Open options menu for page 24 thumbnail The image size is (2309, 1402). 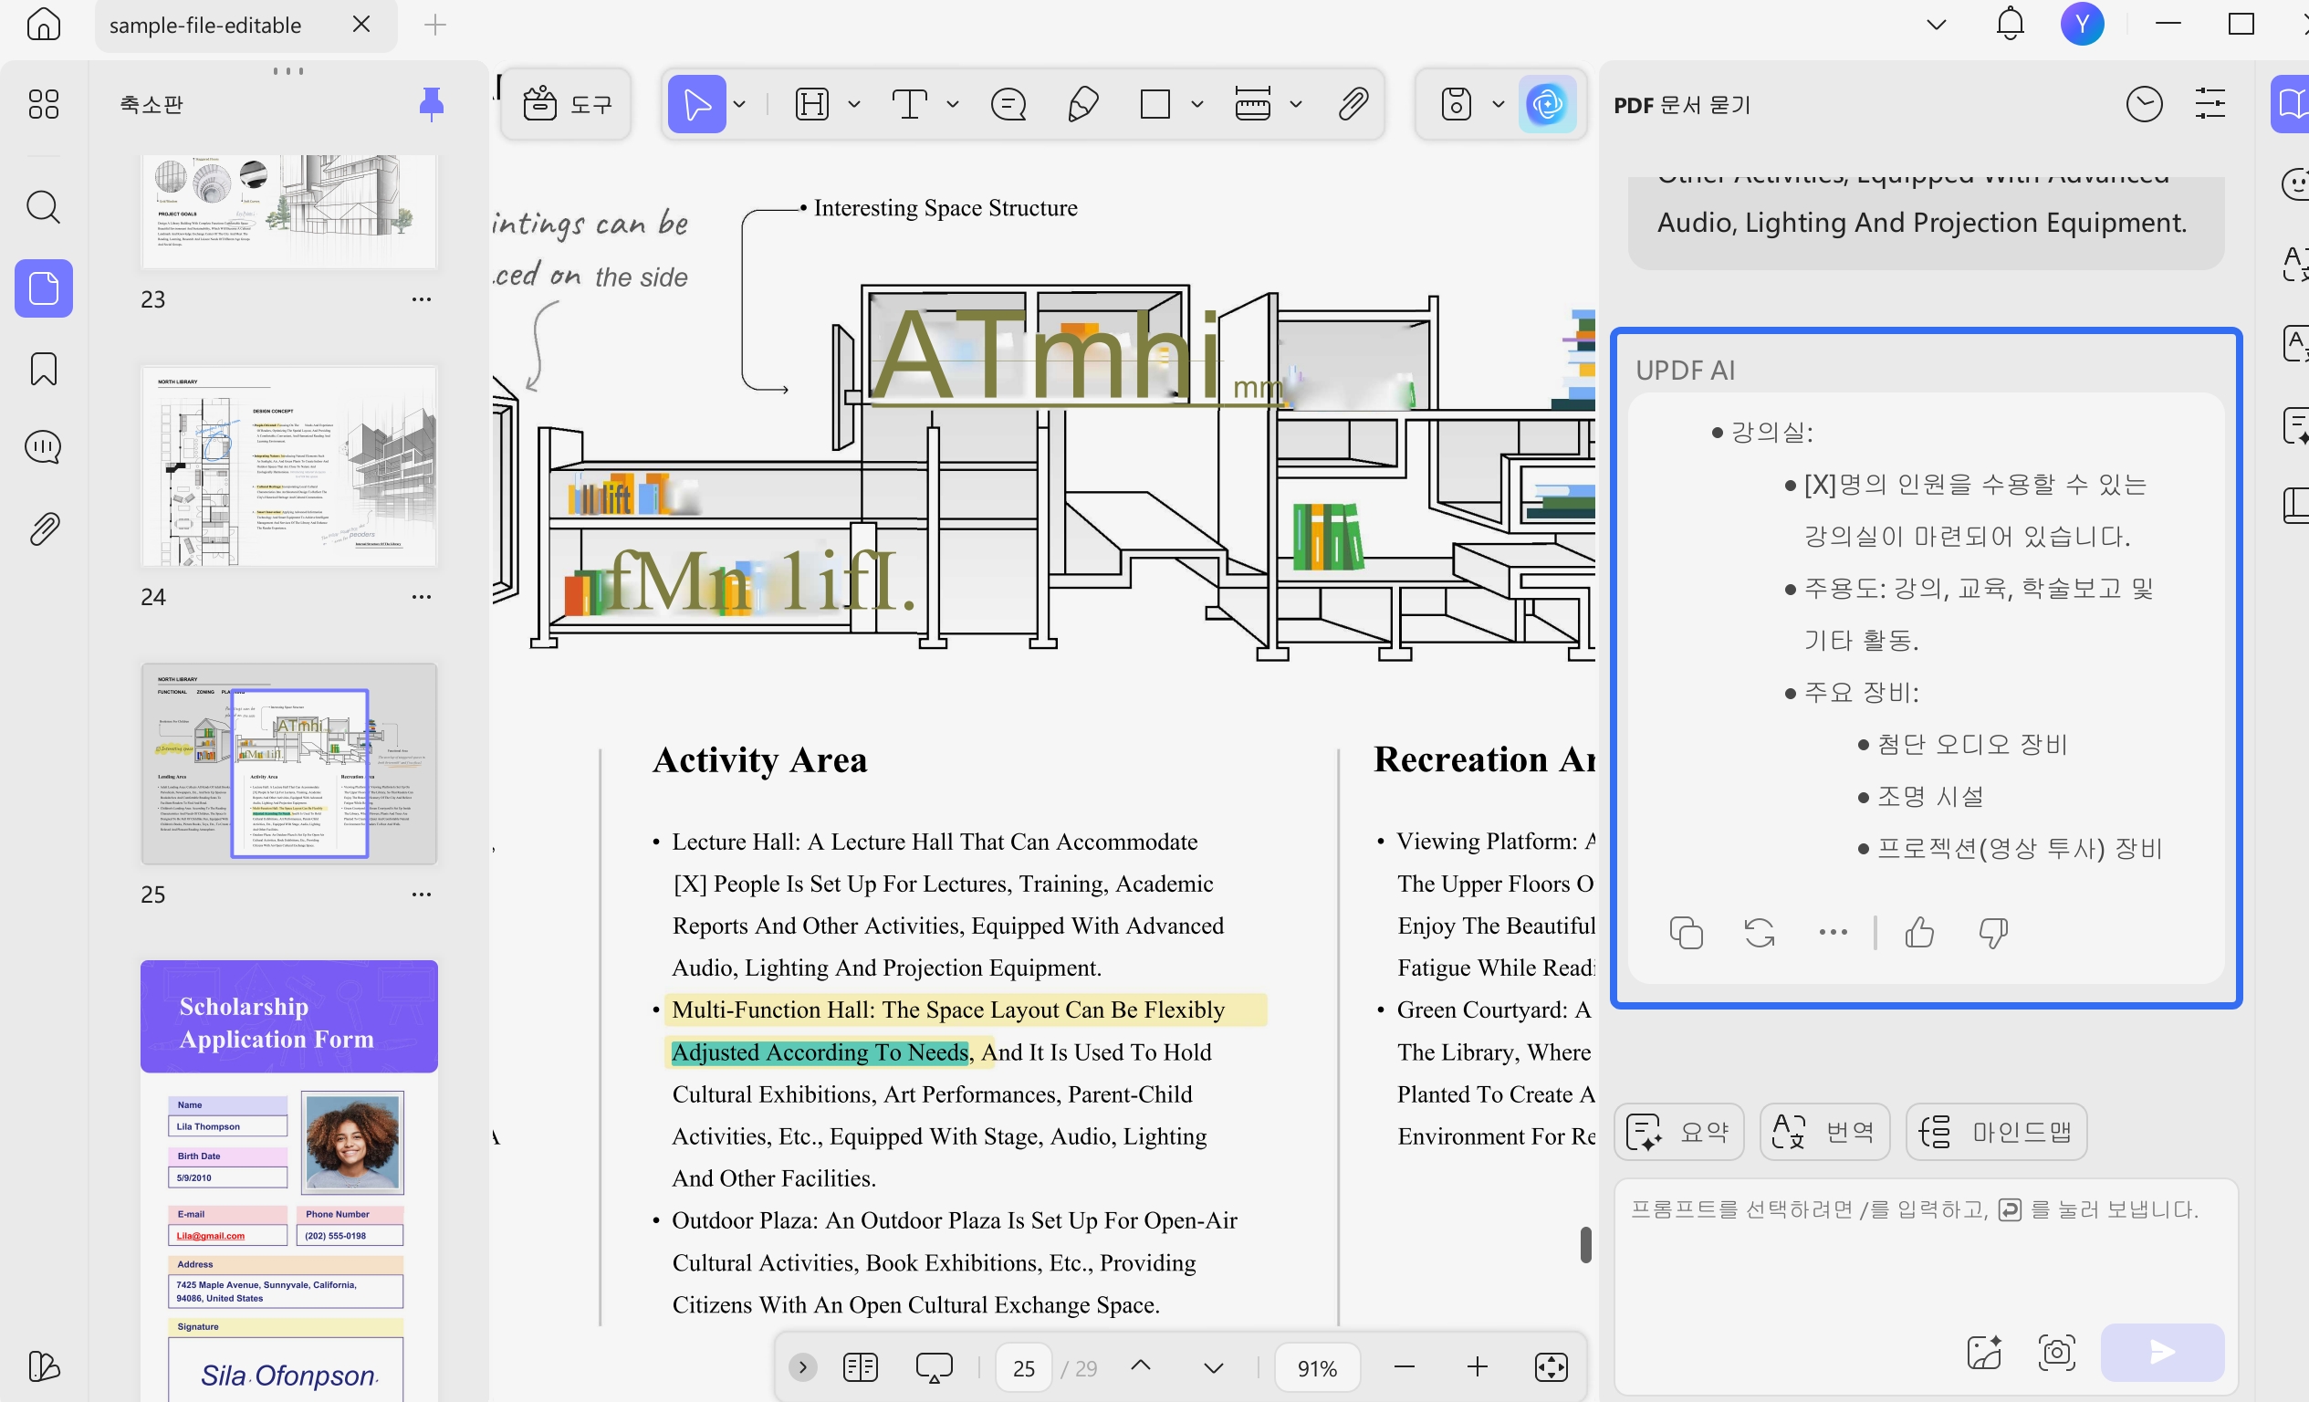tap(422, 597)
